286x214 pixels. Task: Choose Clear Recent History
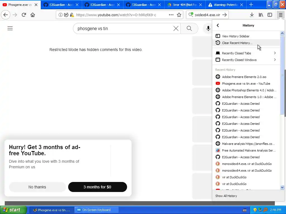pyautogui.click(x=246, y=43)
